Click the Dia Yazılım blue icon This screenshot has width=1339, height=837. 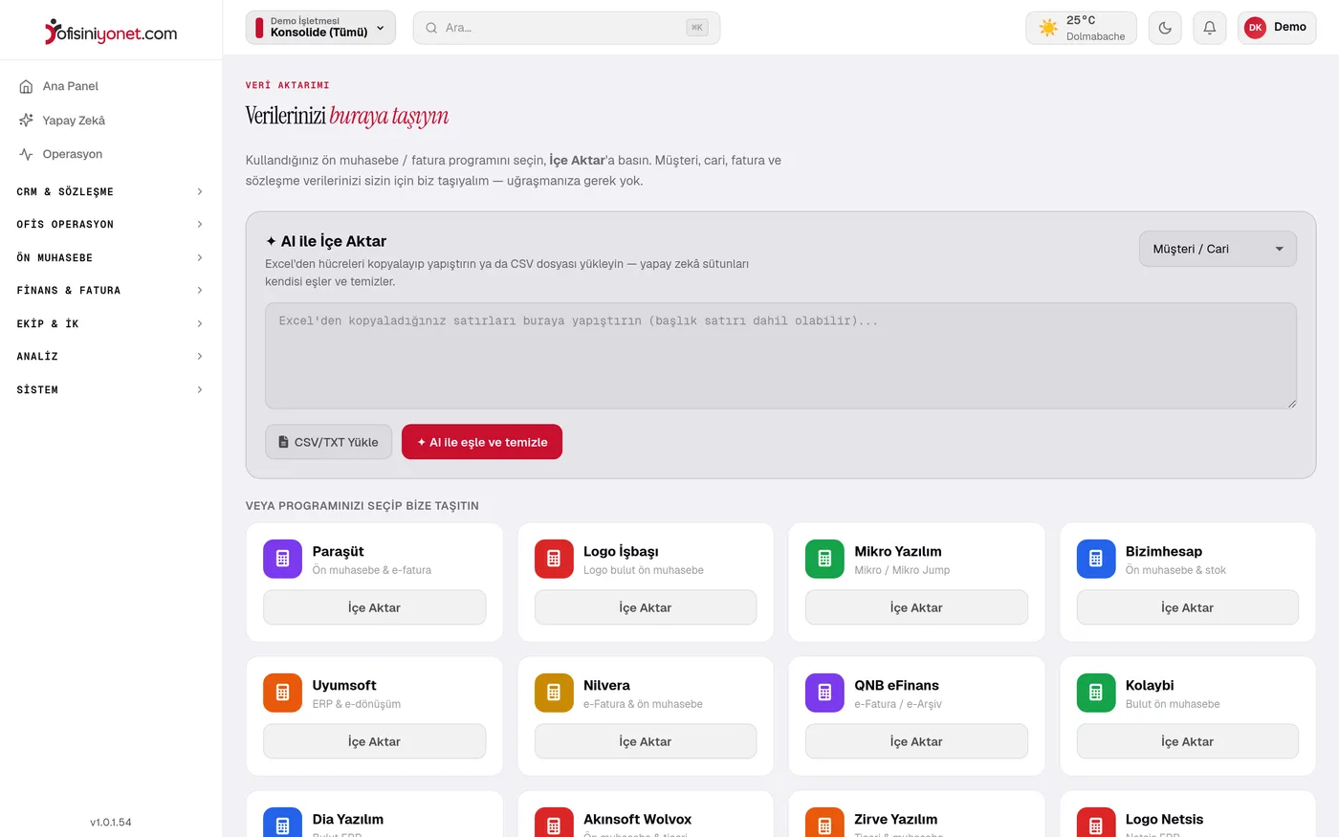(282, 823)
